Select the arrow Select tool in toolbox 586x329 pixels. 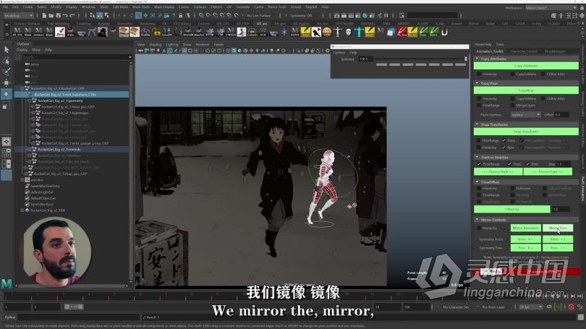click(7, 49)
